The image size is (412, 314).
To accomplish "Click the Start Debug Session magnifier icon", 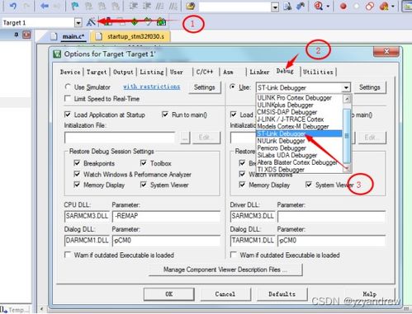I will click(x=319, y=6).
